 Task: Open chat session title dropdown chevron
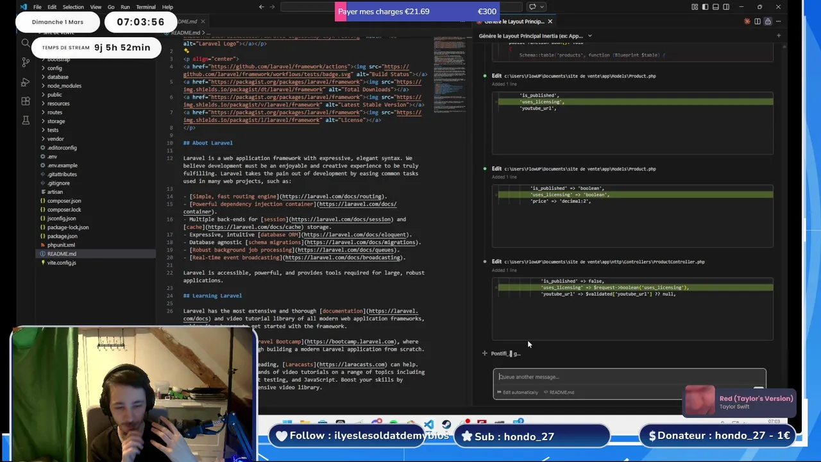pos(589,36)
